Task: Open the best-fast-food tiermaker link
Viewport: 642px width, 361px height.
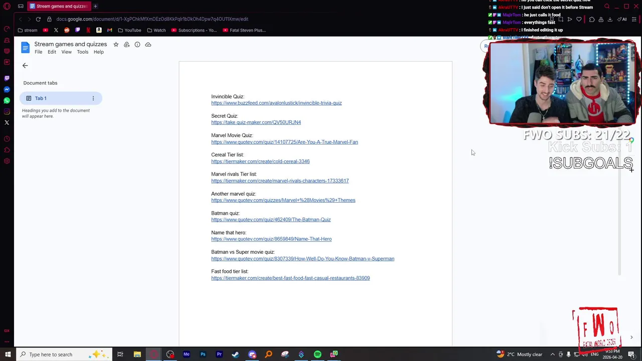Action: pos(290,278)
